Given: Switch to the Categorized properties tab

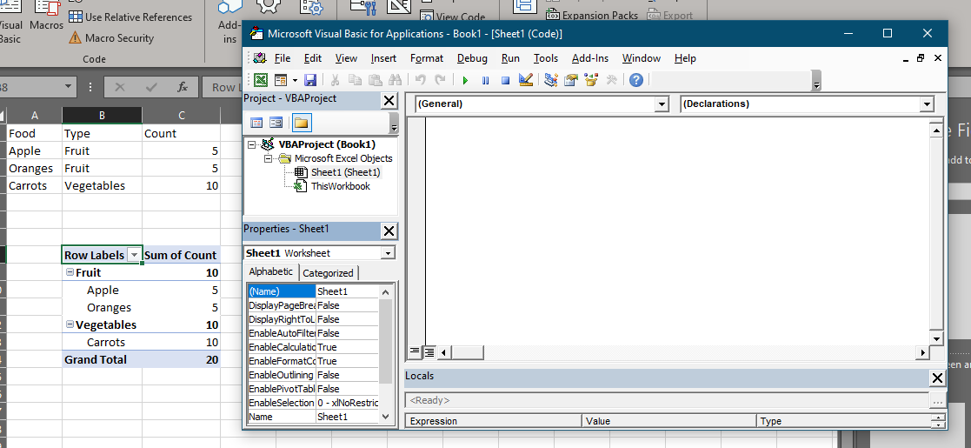Looking at the screenshot, I should (x=329, y=272).
